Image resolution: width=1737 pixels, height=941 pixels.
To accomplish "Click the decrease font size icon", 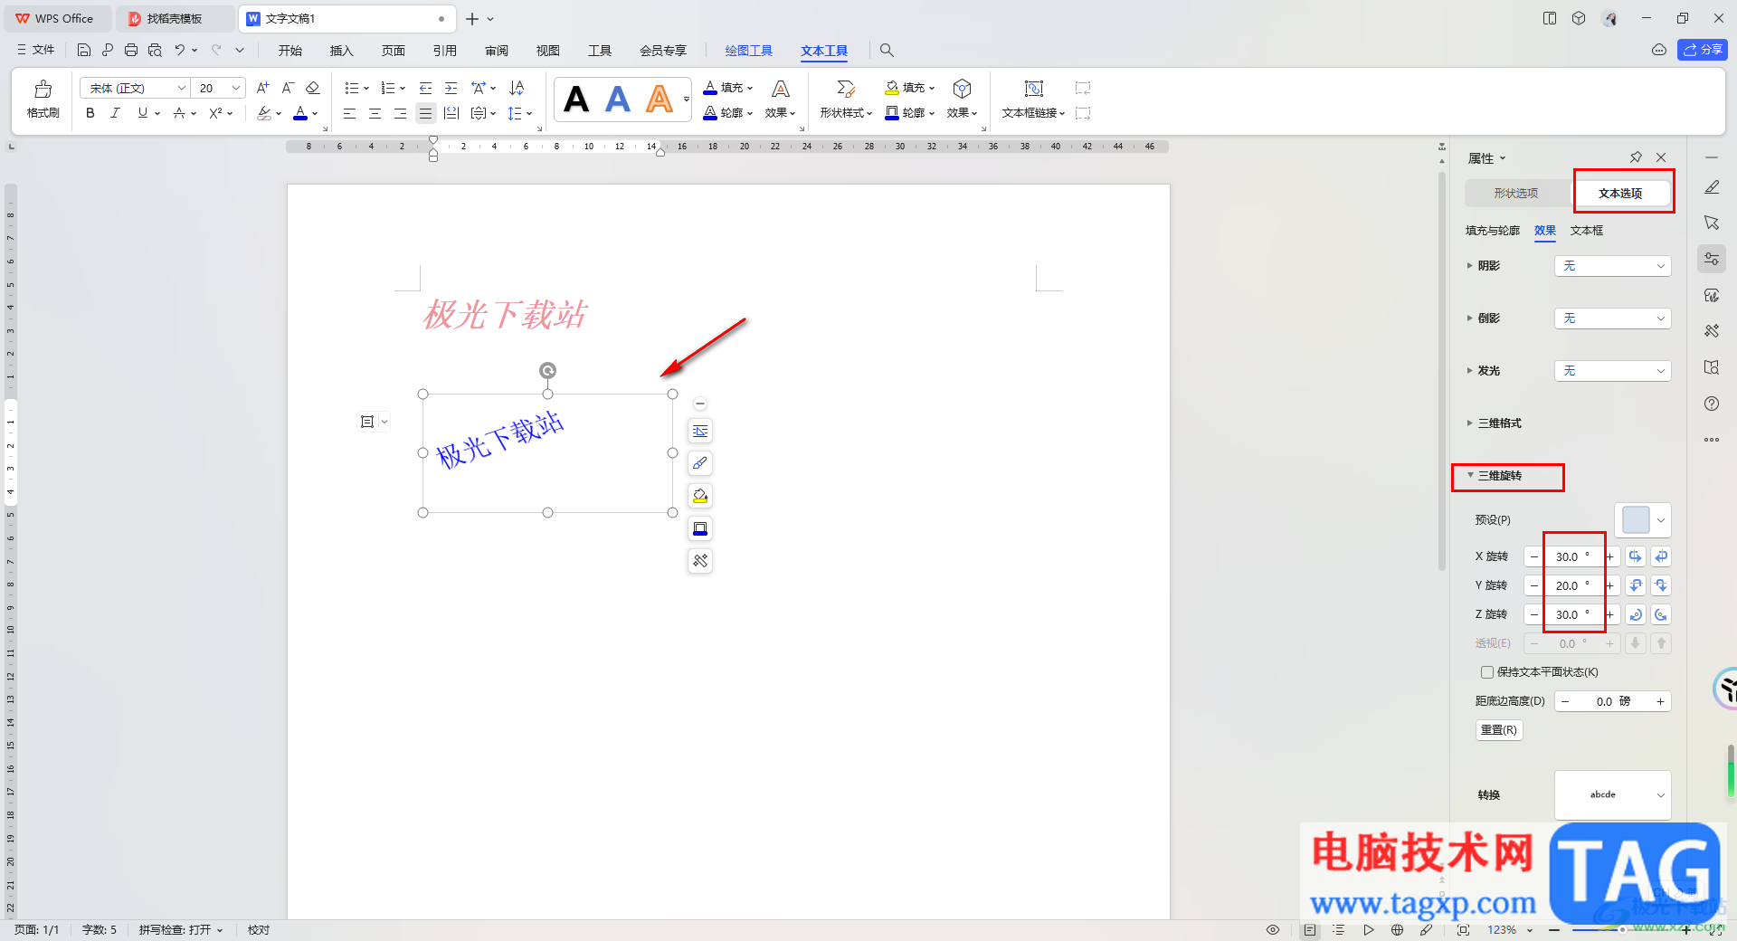I will (288, 88).
